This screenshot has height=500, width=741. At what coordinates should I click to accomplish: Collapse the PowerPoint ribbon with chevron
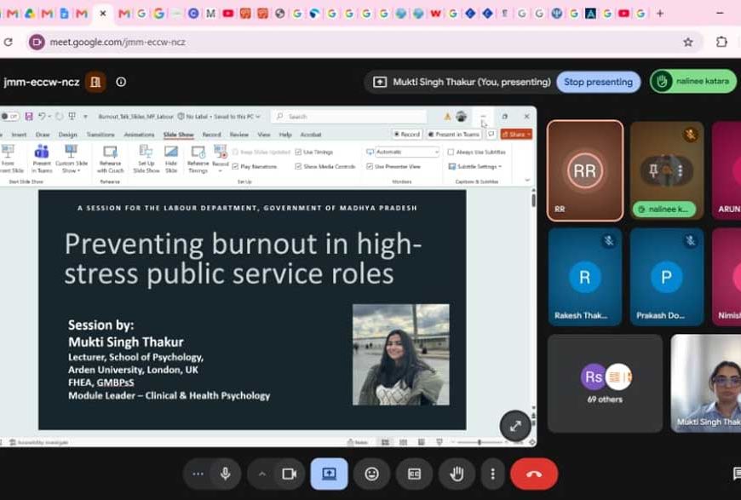(527, 181)
